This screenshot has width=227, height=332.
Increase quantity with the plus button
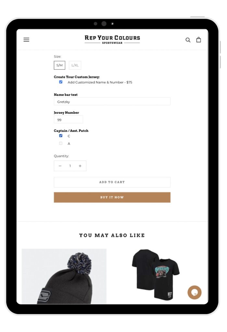pyautogui.click(x=80, y=166)
